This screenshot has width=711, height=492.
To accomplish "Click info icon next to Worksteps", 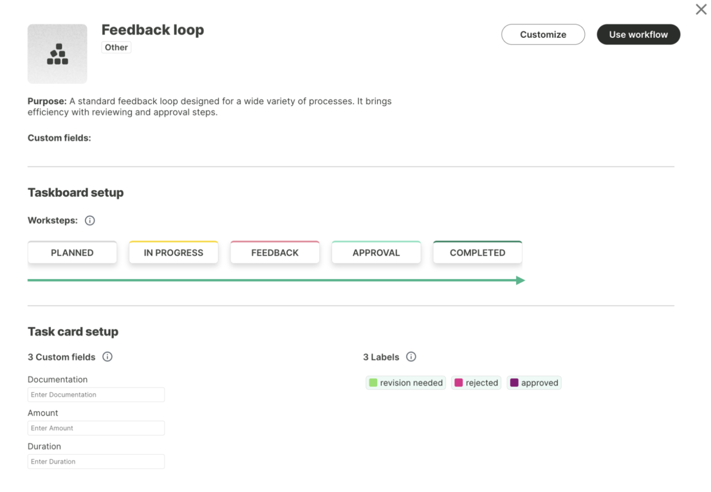I will coord(90,221).
